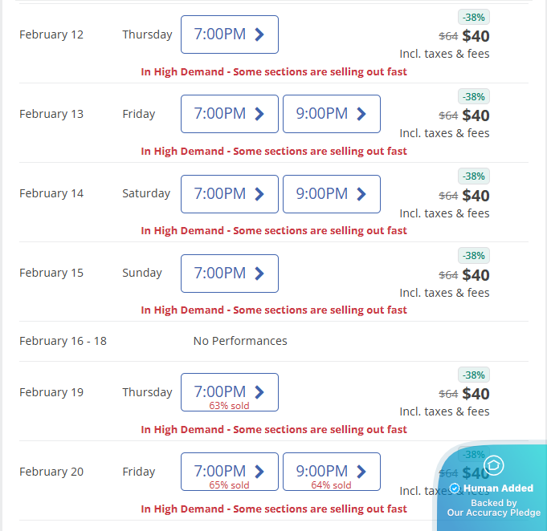Choose Friday February 13 9:00PM performance
Image resolution: width=547 pixels, height=531 pixels.
click(331, 114)
